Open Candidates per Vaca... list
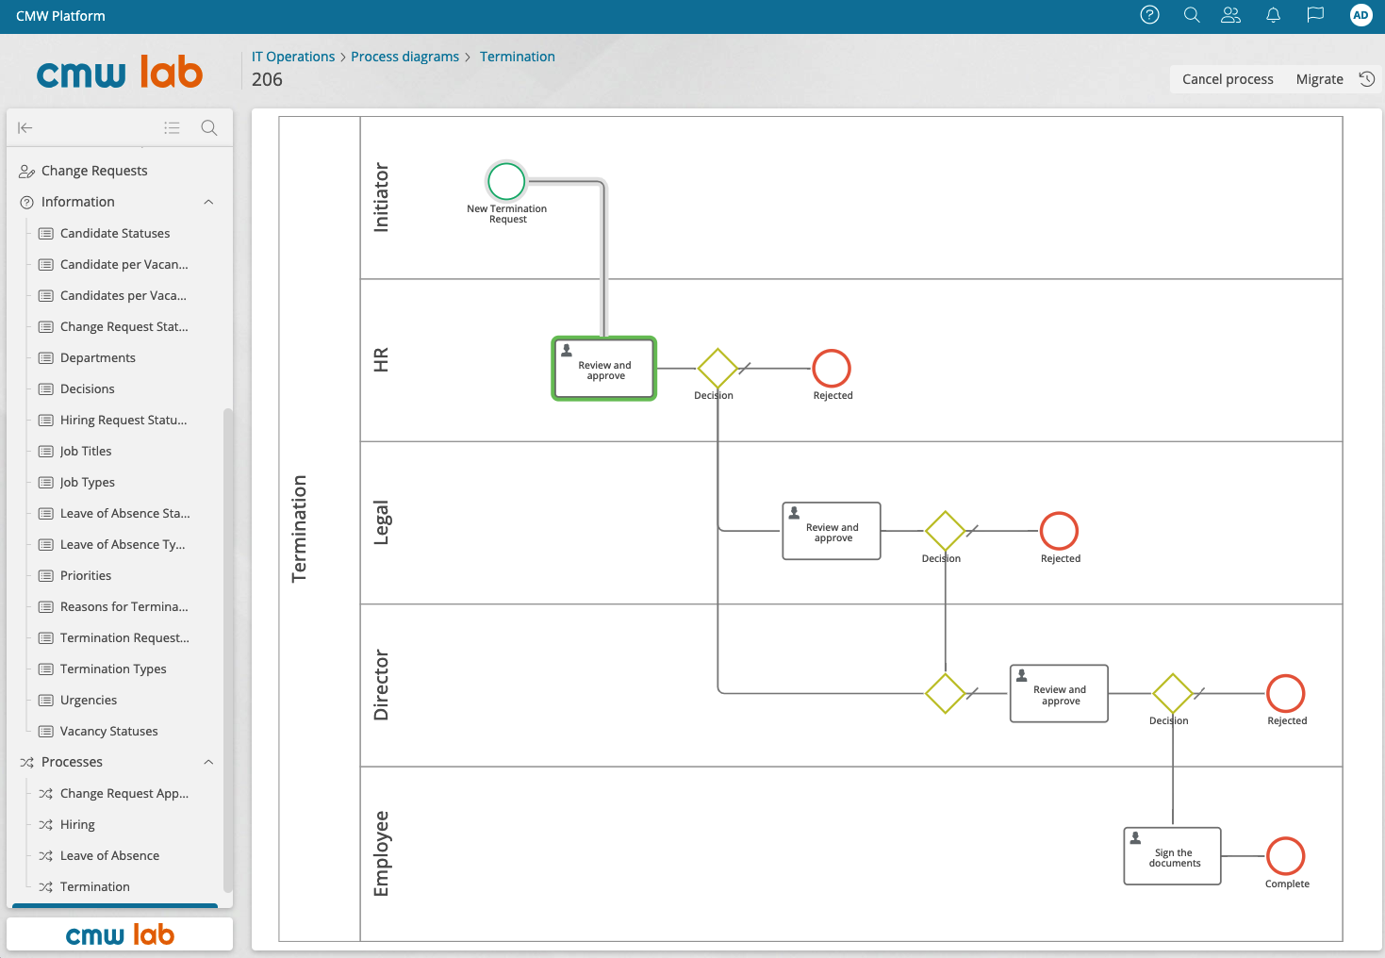 coord(124,295)
